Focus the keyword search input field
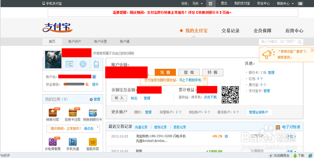 point(279,42)
